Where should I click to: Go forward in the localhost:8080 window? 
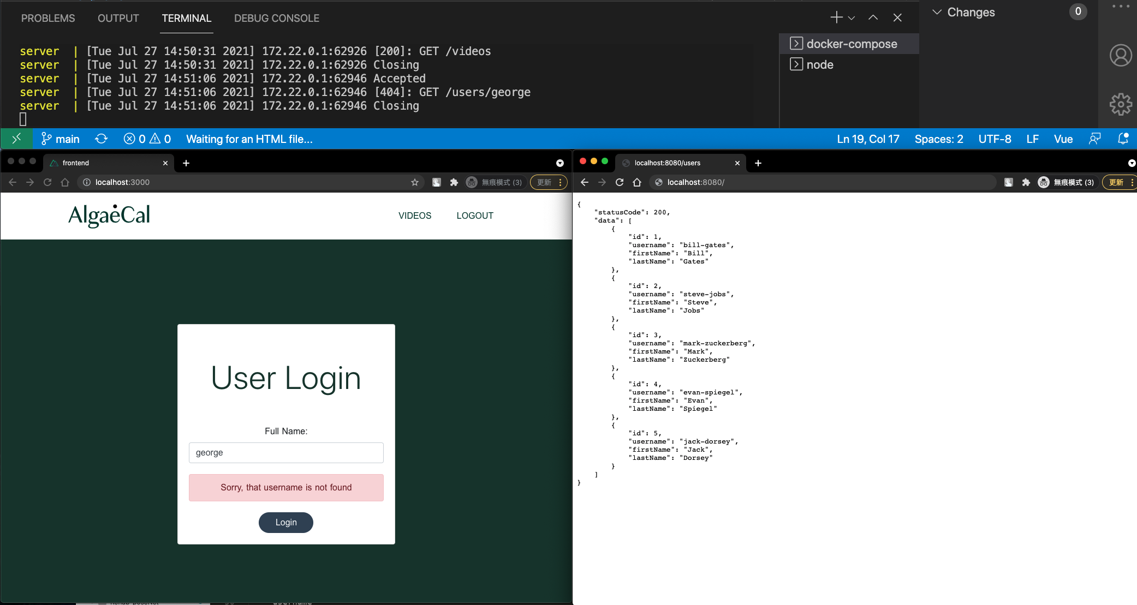point(602,182)
